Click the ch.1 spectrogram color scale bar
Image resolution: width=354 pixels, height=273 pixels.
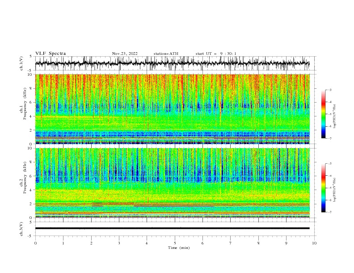323,114
